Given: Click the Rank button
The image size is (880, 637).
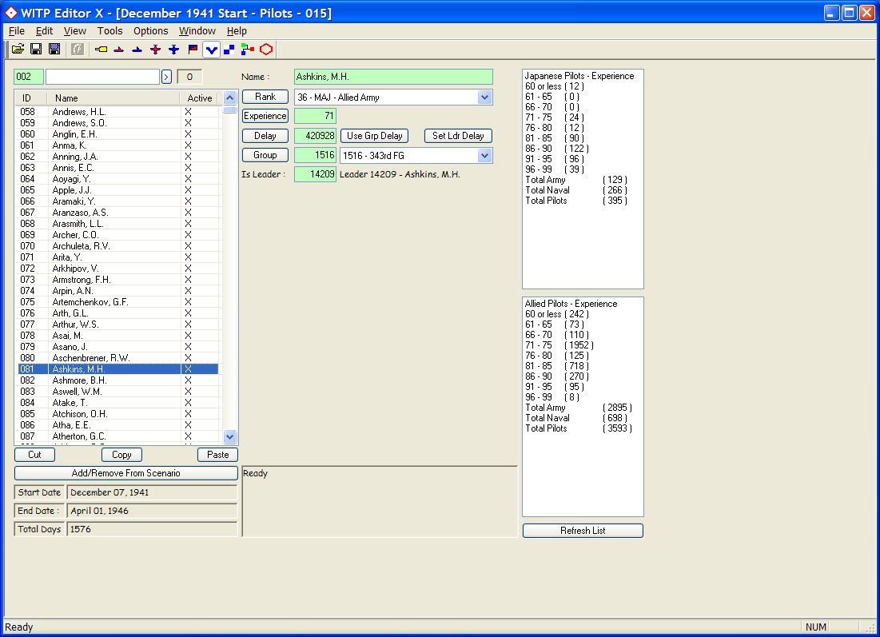Looking at the screenshot, I should pos(265,97).
